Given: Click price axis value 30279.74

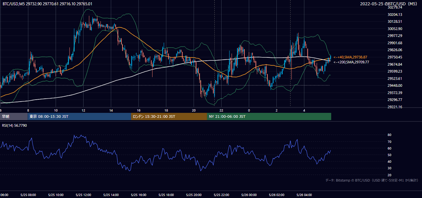Looking at the screenshot, I should click(x=395, y=7).
